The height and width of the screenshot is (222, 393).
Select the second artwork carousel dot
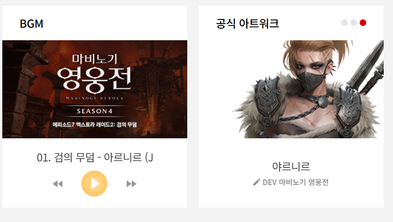point(354,23)
